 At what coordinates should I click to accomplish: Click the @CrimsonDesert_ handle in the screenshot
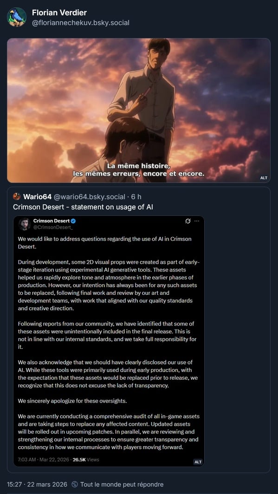[x=51, y=227]
